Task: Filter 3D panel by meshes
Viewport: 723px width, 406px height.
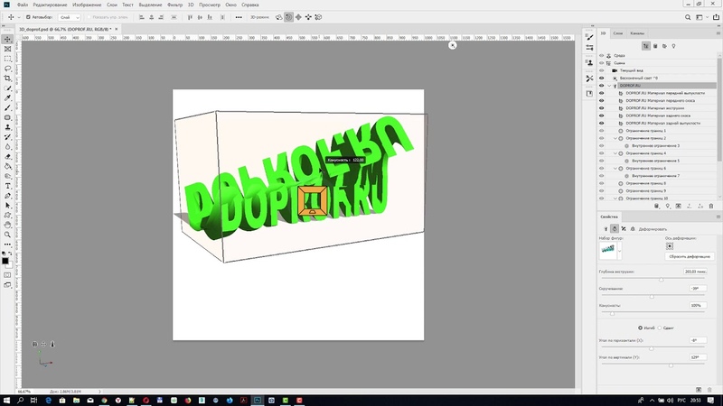Action: click(x=655, y=46)
